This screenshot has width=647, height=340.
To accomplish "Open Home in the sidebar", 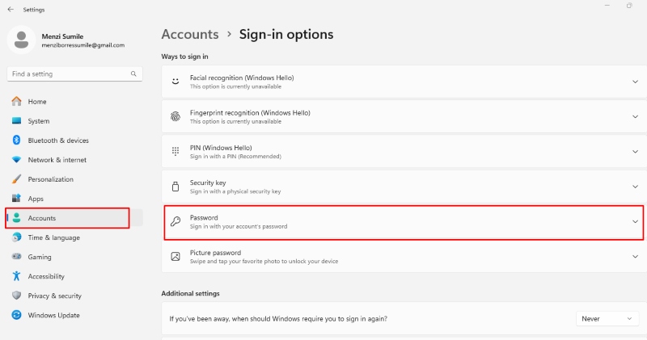I will [x=37, y=102].
